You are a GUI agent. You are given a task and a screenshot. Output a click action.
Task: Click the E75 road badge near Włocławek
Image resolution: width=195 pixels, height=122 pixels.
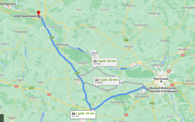(x=51, y=37)
